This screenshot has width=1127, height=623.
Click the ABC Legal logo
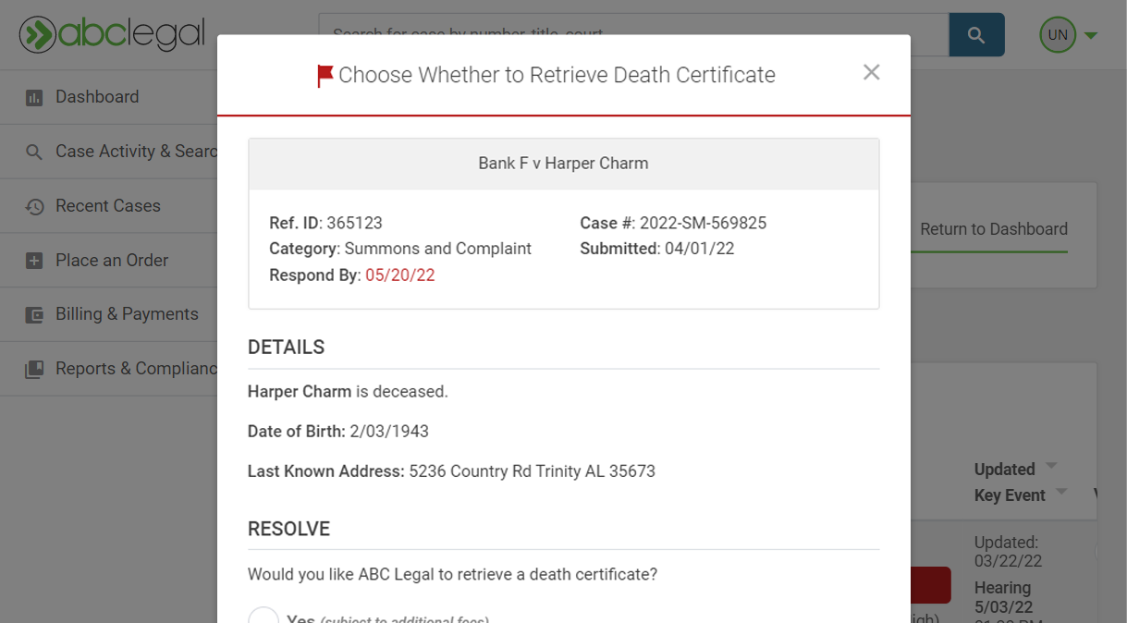pos(112,34)
